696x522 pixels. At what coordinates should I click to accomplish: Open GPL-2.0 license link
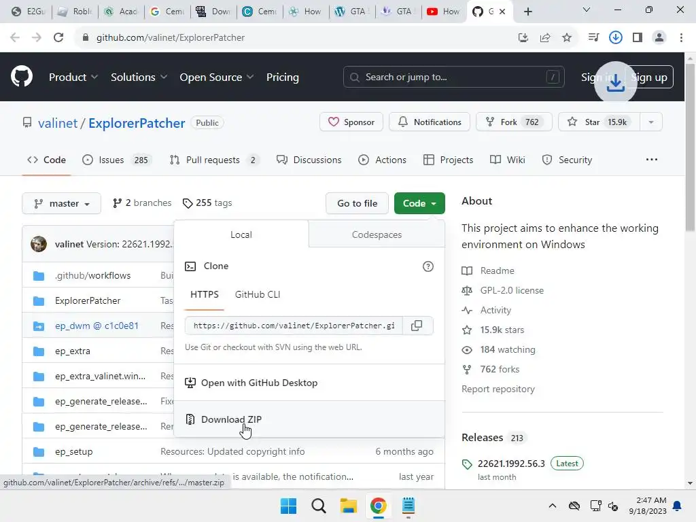(512, 290)
